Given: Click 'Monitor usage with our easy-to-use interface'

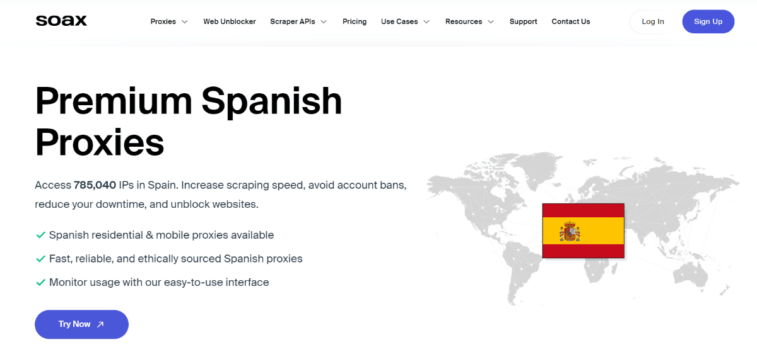Looking at the screenshot, I should point(159,283).
